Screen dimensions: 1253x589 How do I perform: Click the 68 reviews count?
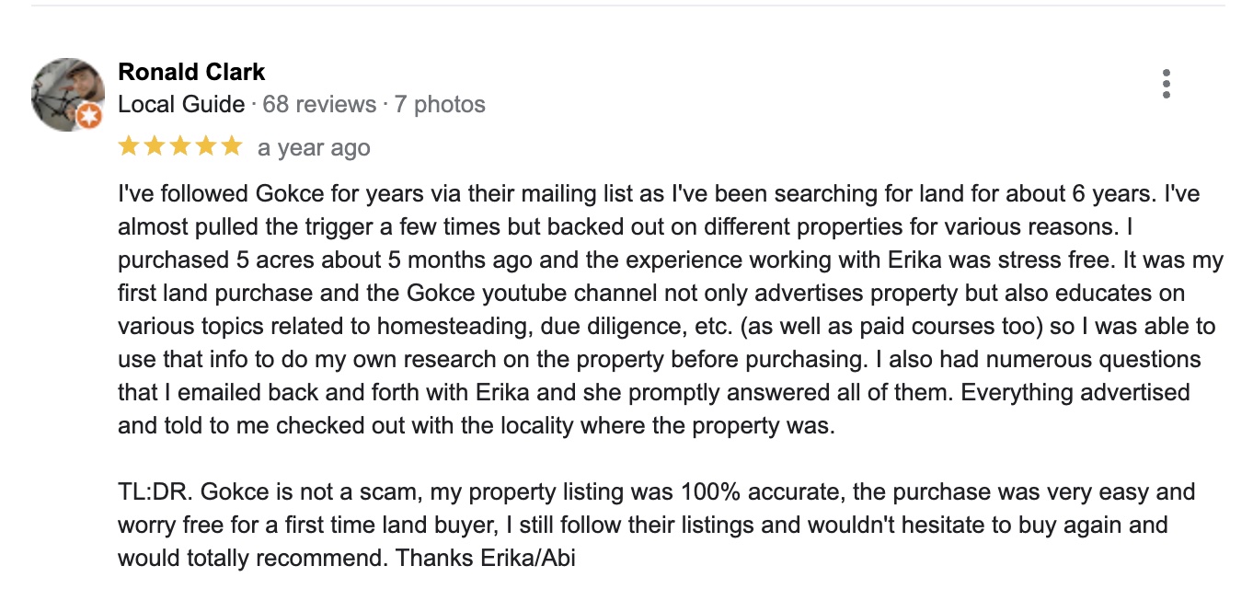click(319, 105)
